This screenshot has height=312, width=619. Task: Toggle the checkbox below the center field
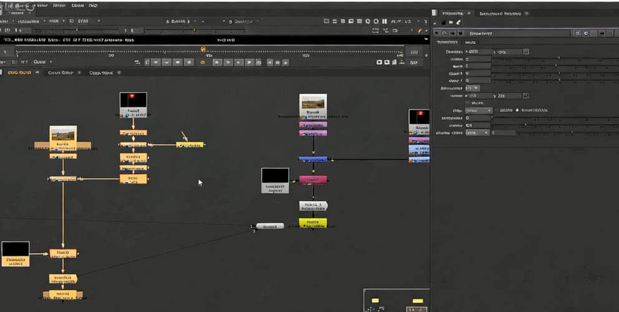pyautogui.click(x=468, y=103)
